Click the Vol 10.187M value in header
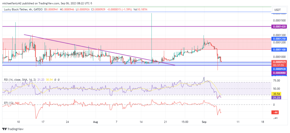290x133 pixels. (x=140, y=9)
